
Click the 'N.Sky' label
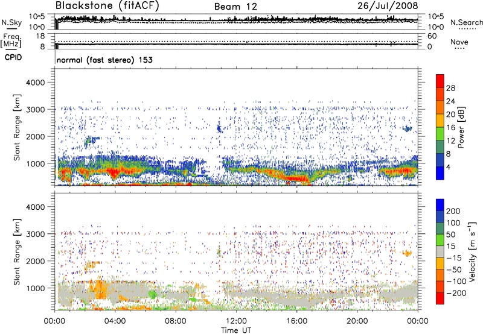11,22
